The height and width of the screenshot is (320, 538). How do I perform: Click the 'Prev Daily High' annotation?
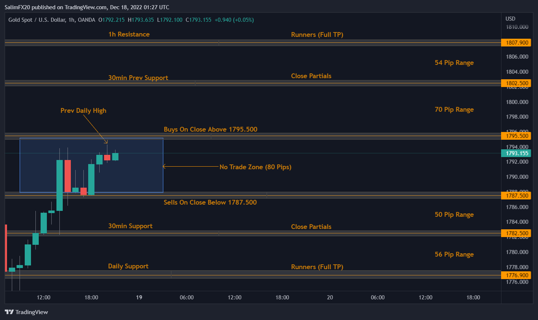(83, 111)
